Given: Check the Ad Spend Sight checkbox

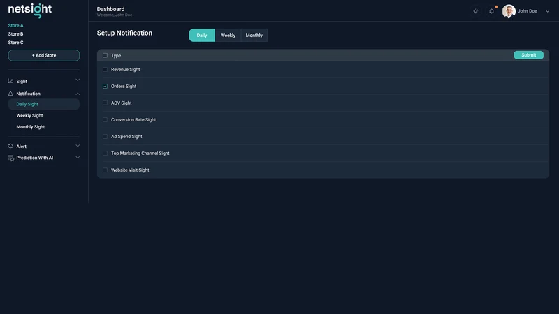Looking at the screenshot, I should click(106, 136).
